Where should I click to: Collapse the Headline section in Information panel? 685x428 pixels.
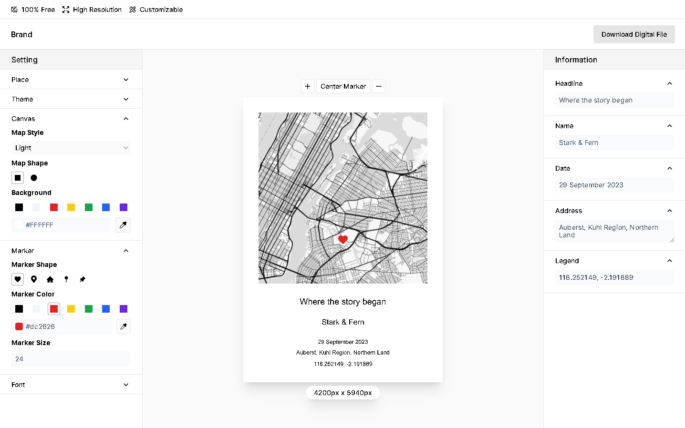pos(670,83)
